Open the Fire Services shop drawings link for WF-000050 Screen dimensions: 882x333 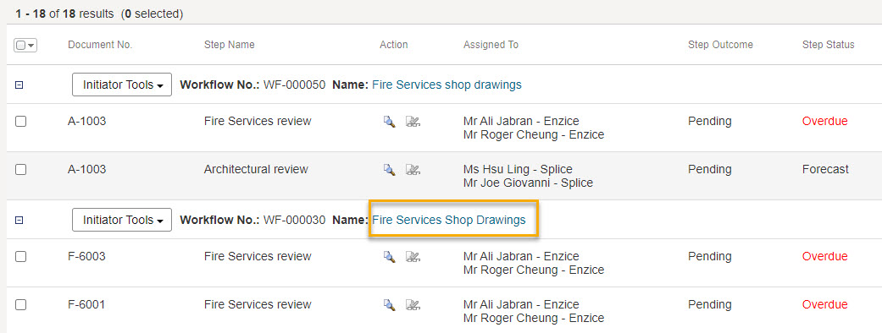point(447,85)
